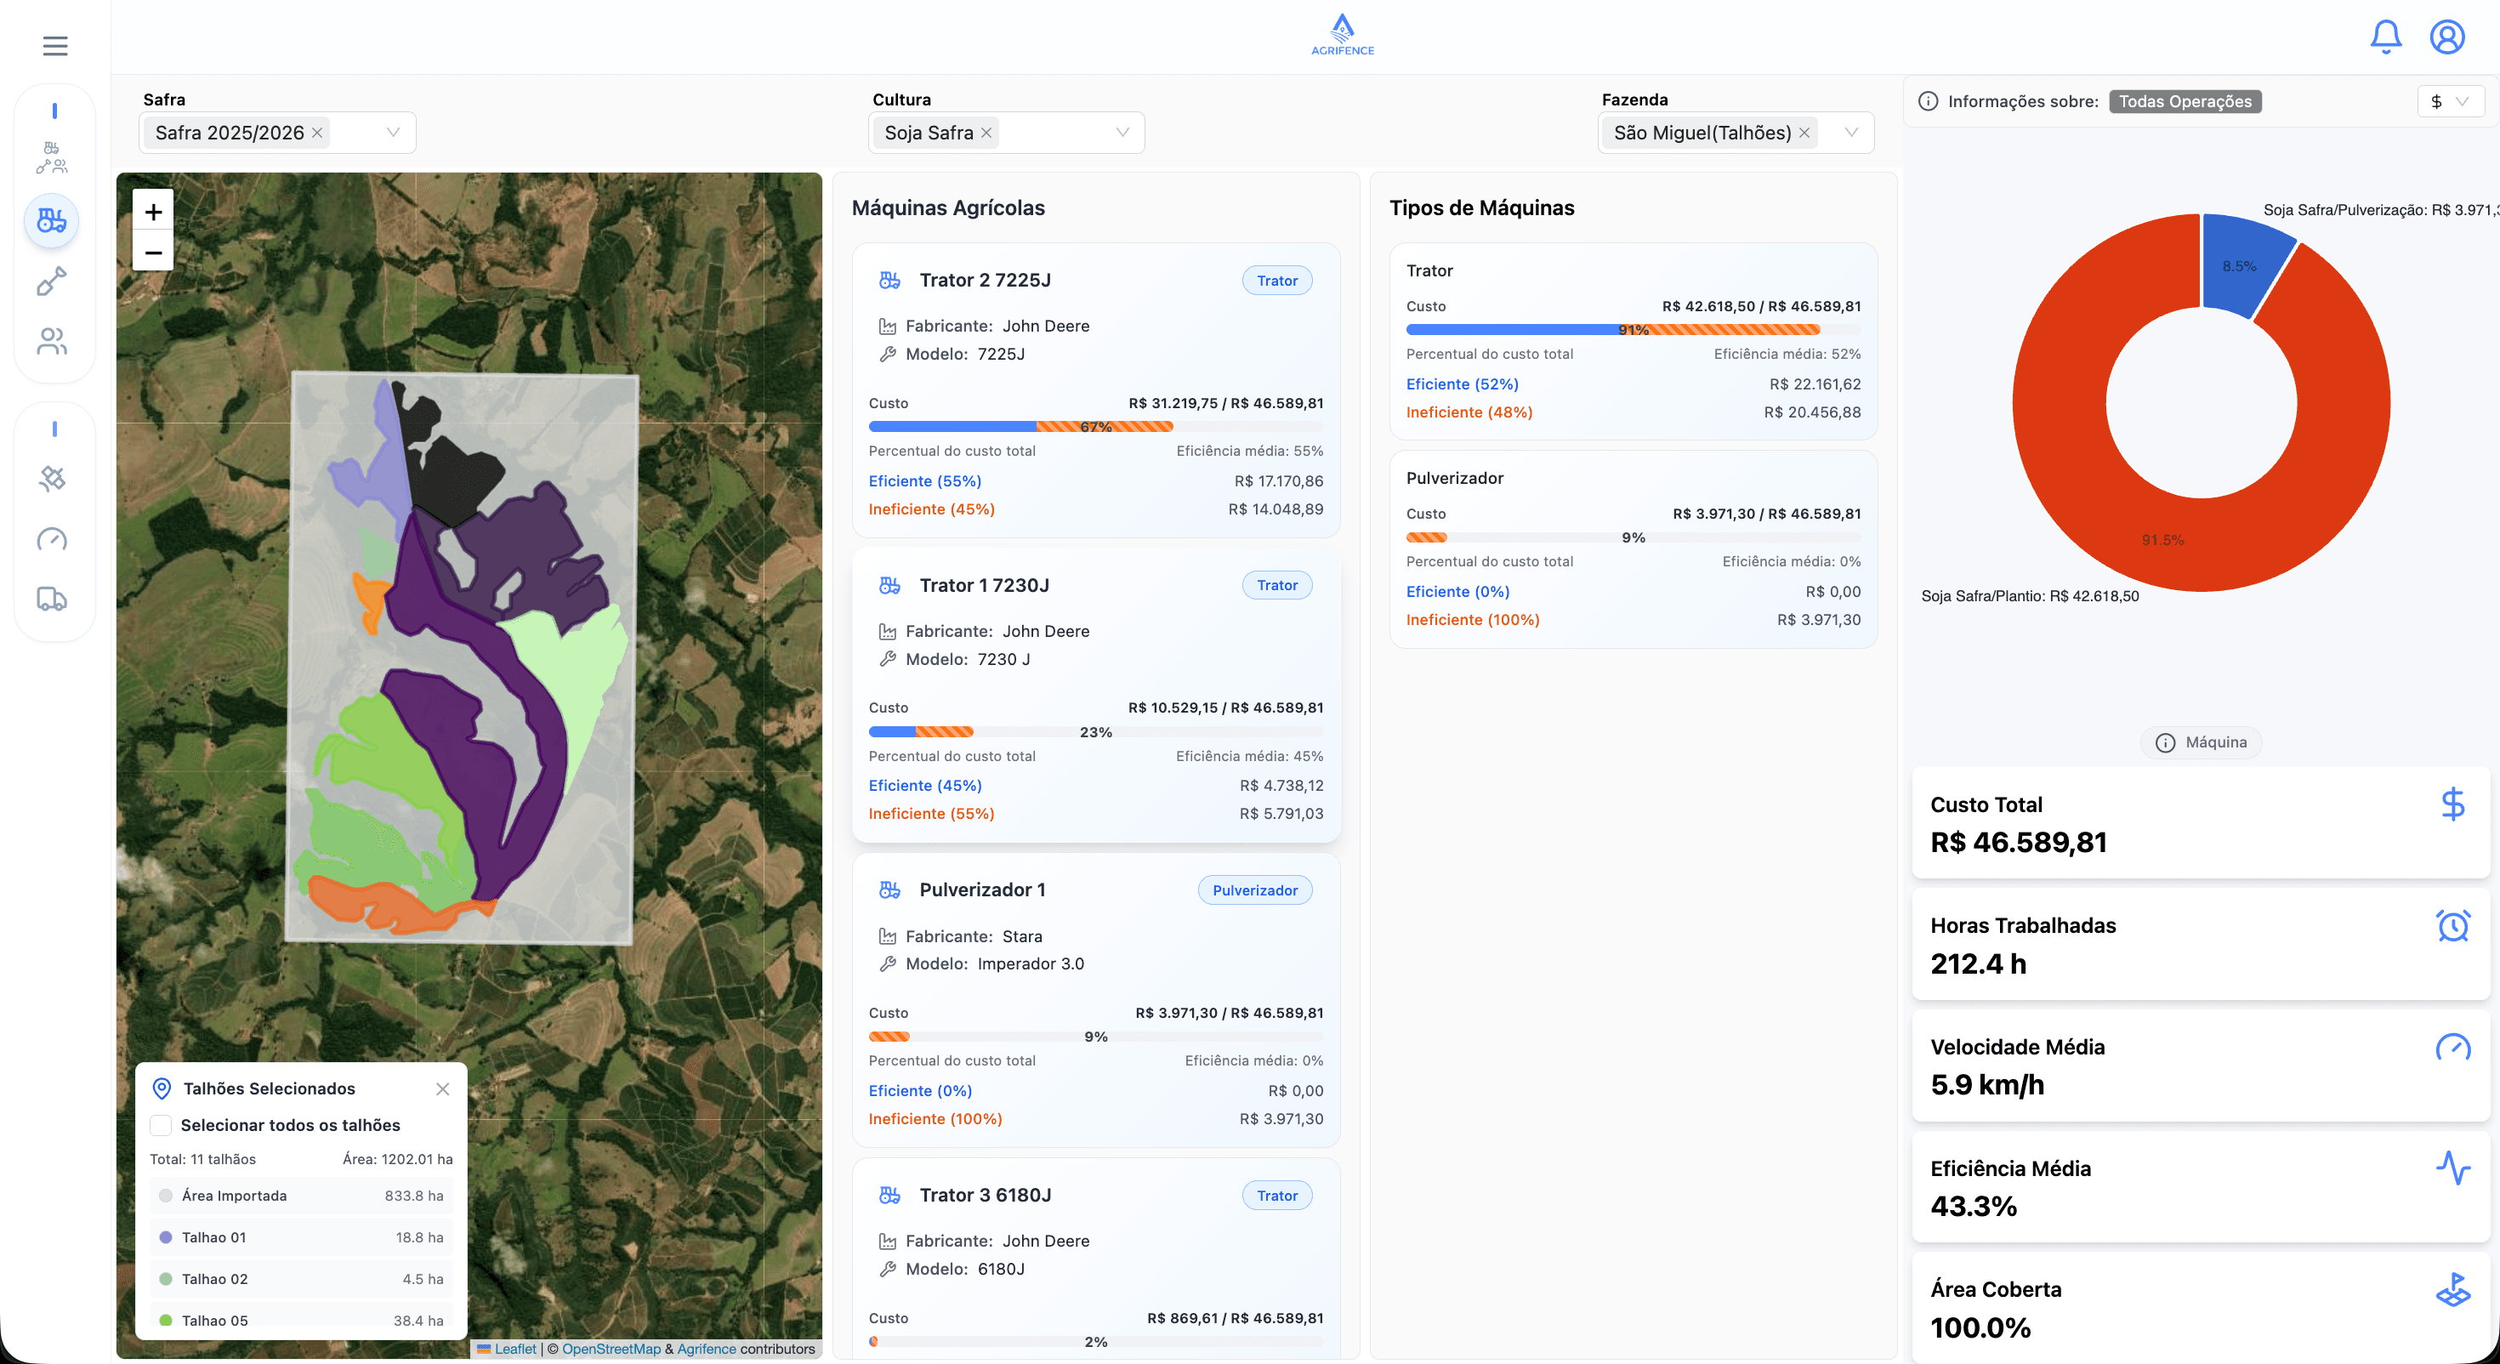Click the tractor icon of Trator 2 7225J
The width and height of the screenshot is (2500, 1364).
pos(889,281)
